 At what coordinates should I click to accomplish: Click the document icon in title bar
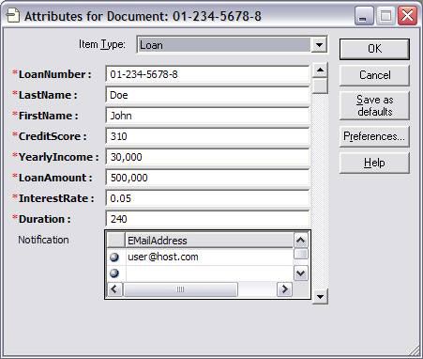(x=13, y=15)
